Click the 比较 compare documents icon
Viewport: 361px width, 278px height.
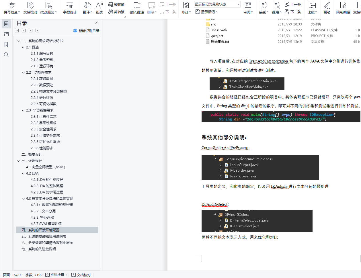pyautogui.click(x=312, y=5)
